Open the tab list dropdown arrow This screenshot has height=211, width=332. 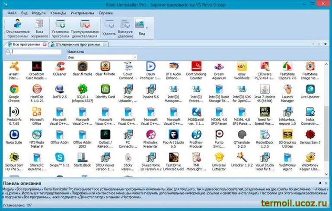coord(326,44)
